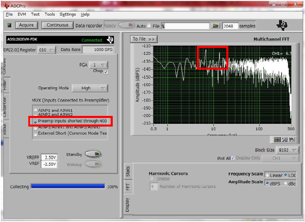Check the Harmonic Cursors Enable box

click(152, 179)
